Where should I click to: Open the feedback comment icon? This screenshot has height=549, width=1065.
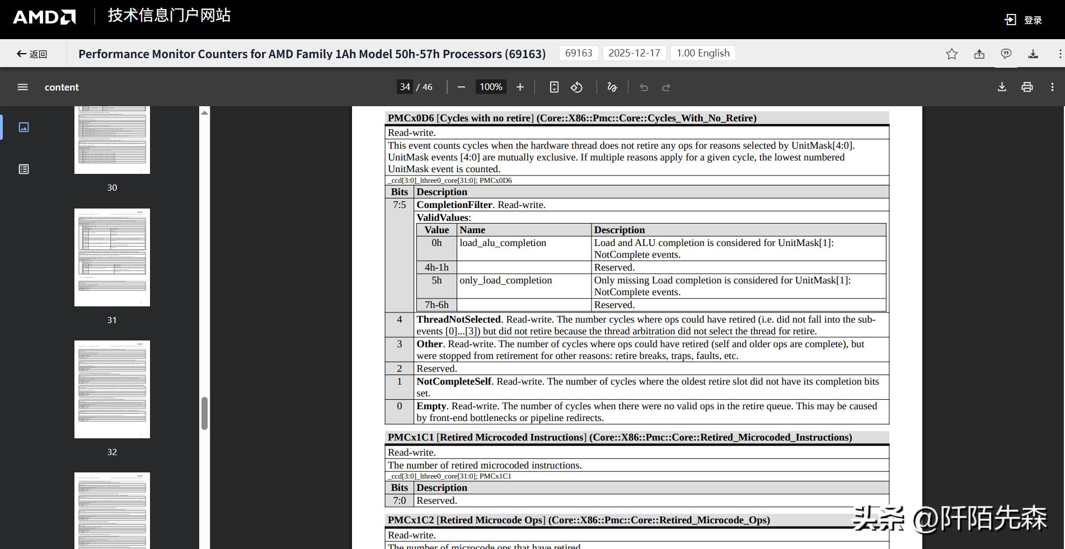[x=1006, y=54]
